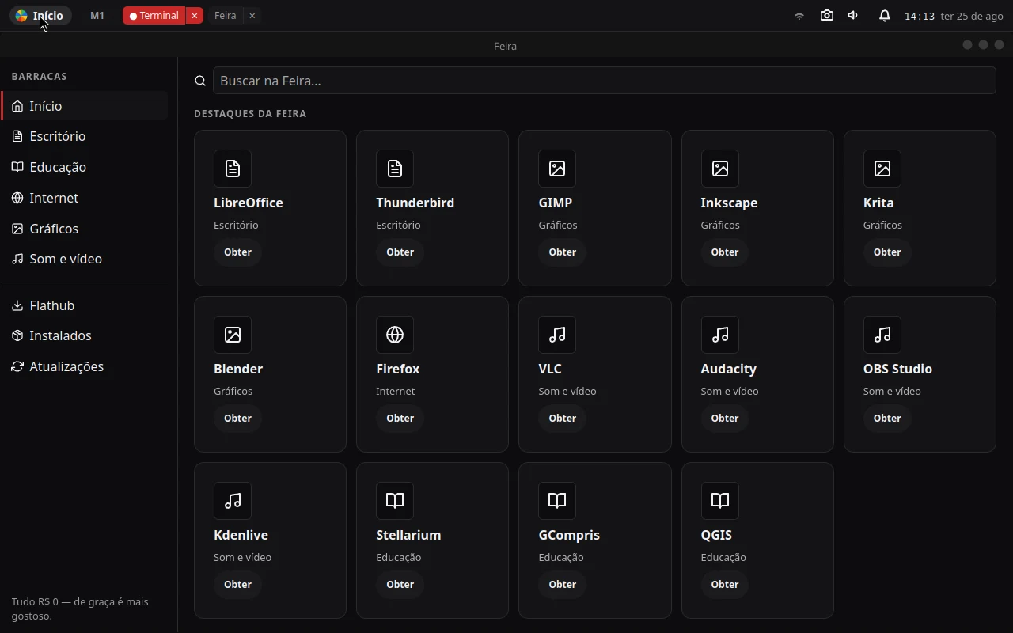The width and height of the screenshot is (1013, 633).
Task: Open the Wi-Fi network indicator
Action: click(799, 16)
